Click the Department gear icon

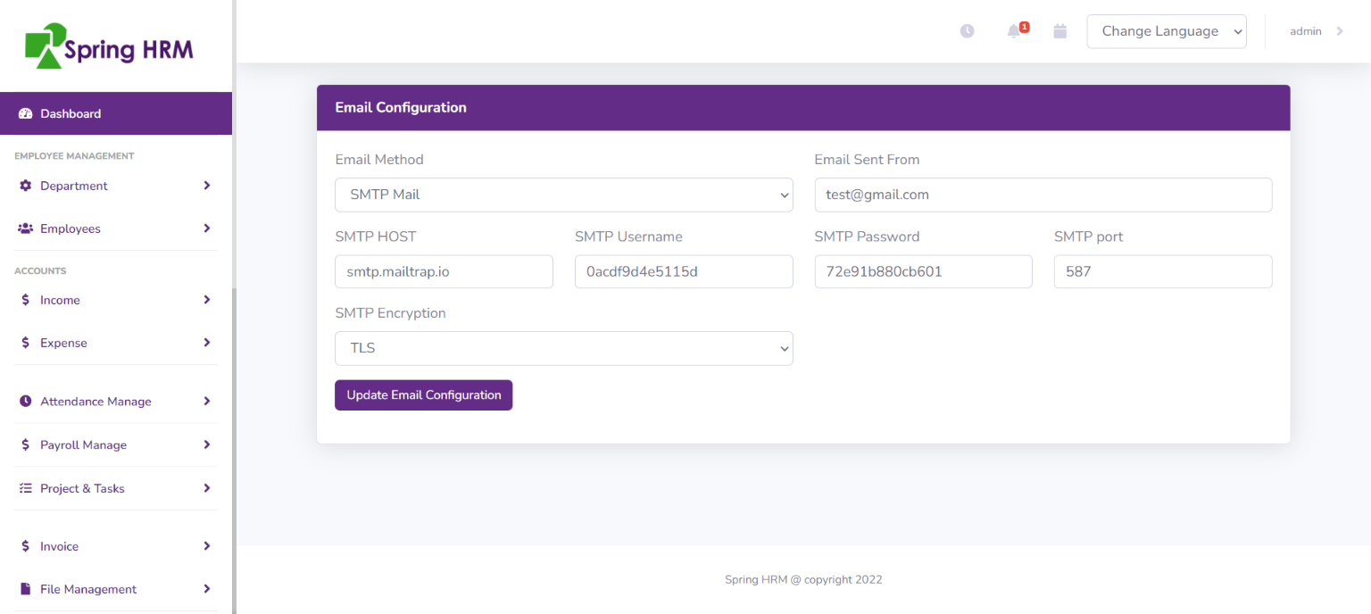coord(25,186)
